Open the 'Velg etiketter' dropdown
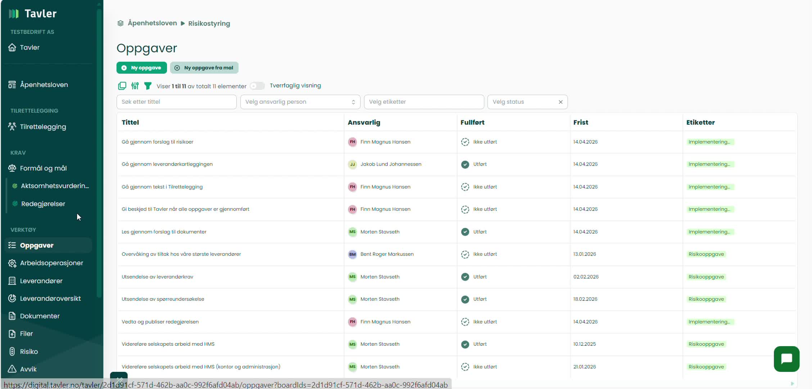 tap(424, 102)
